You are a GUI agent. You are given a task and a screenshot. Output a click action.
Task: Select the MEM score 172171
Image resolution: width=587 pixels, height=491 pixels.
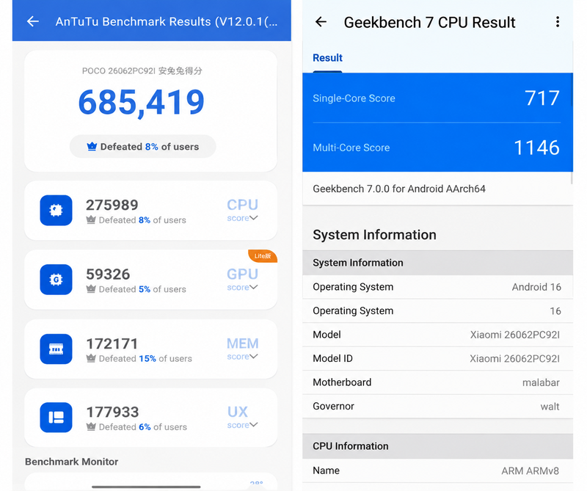click(x=112, y=343)
